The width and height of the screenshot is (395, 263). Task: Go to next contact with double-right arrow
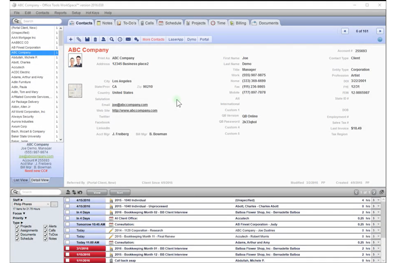pyautogui.click(x=380, y=31)
